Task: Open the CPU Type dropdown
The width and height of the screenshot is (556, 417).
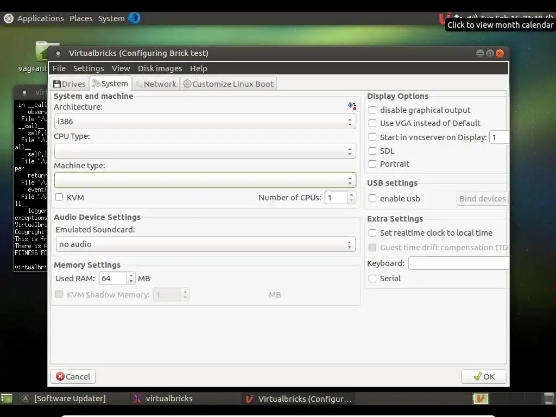Action: pyautogui.click(x=205, y=151)
